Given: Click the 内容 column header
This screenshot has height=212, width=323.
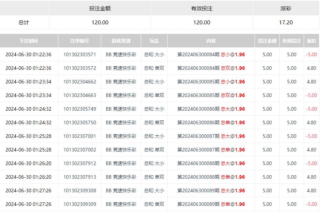Looking at the screenshot, I should click(211, 41).
